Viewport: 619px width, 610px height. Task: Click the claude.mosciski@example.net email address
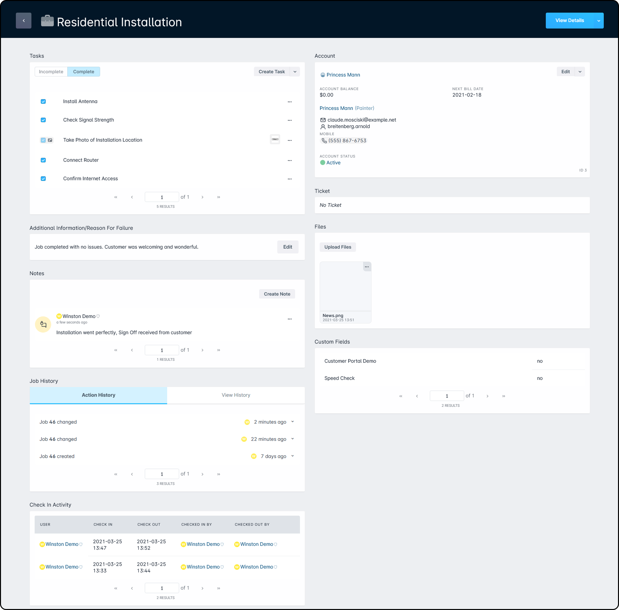point(362,120)
